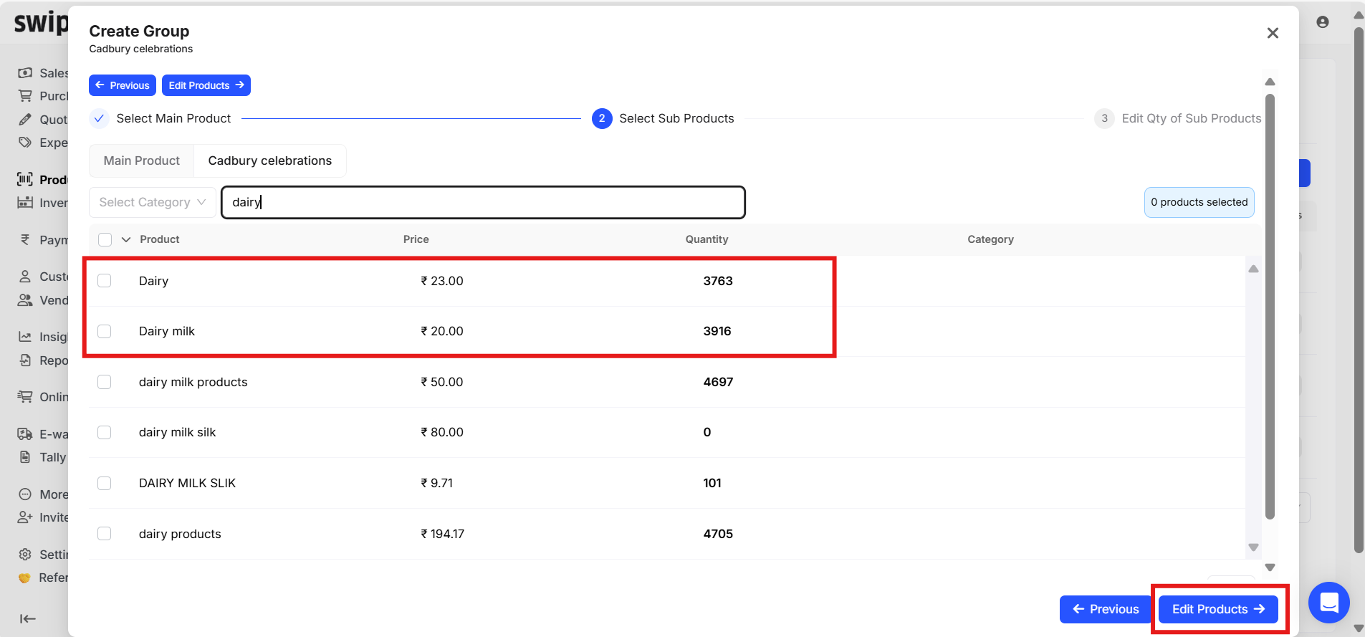This screenshot has width=1365, height=637.
Task: Expand selection options chevron beside header checkbox
Action: pos(126,239)
